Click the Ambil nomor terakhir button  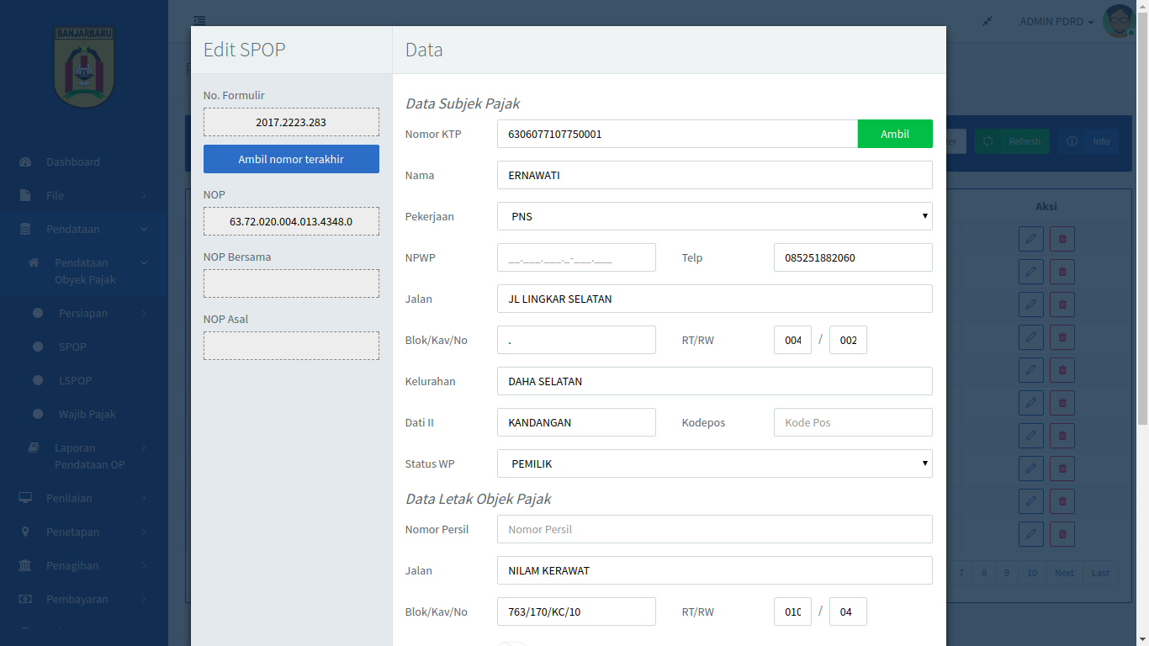click(x=291, y=159)
